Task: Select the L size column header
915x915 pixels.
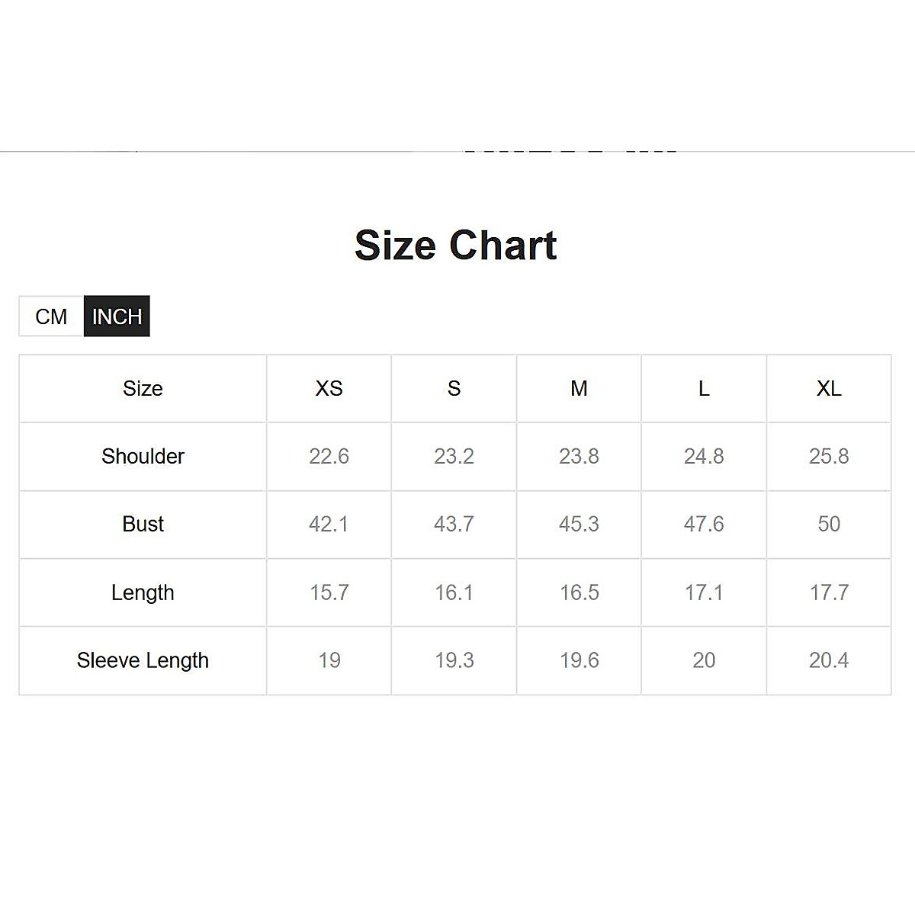Action: [x=704, y=389]
